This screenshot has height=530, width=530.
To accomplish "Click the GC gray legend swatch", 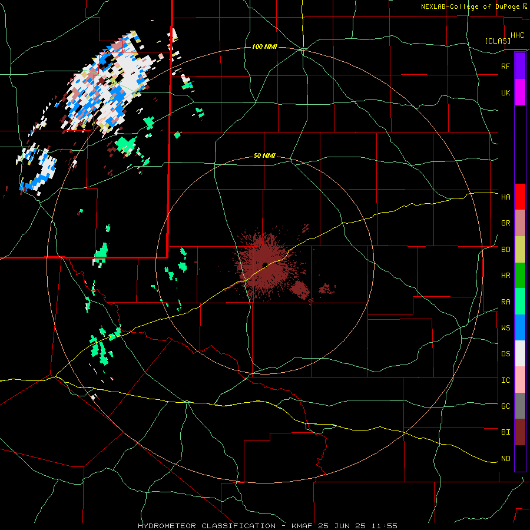I will (x=520, y=406).
